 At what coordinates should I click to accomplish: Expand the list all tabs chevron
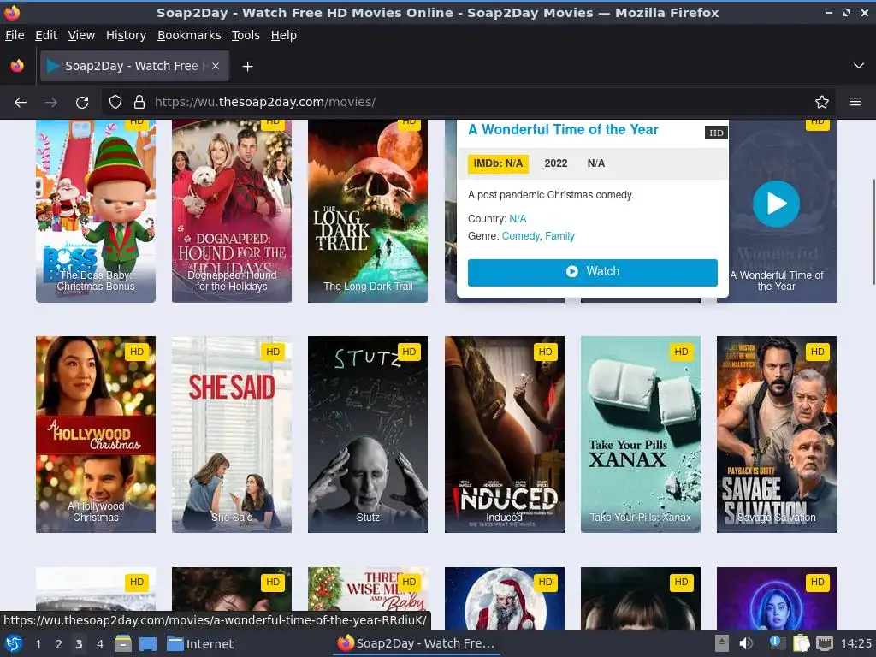(x=859, y=66)
